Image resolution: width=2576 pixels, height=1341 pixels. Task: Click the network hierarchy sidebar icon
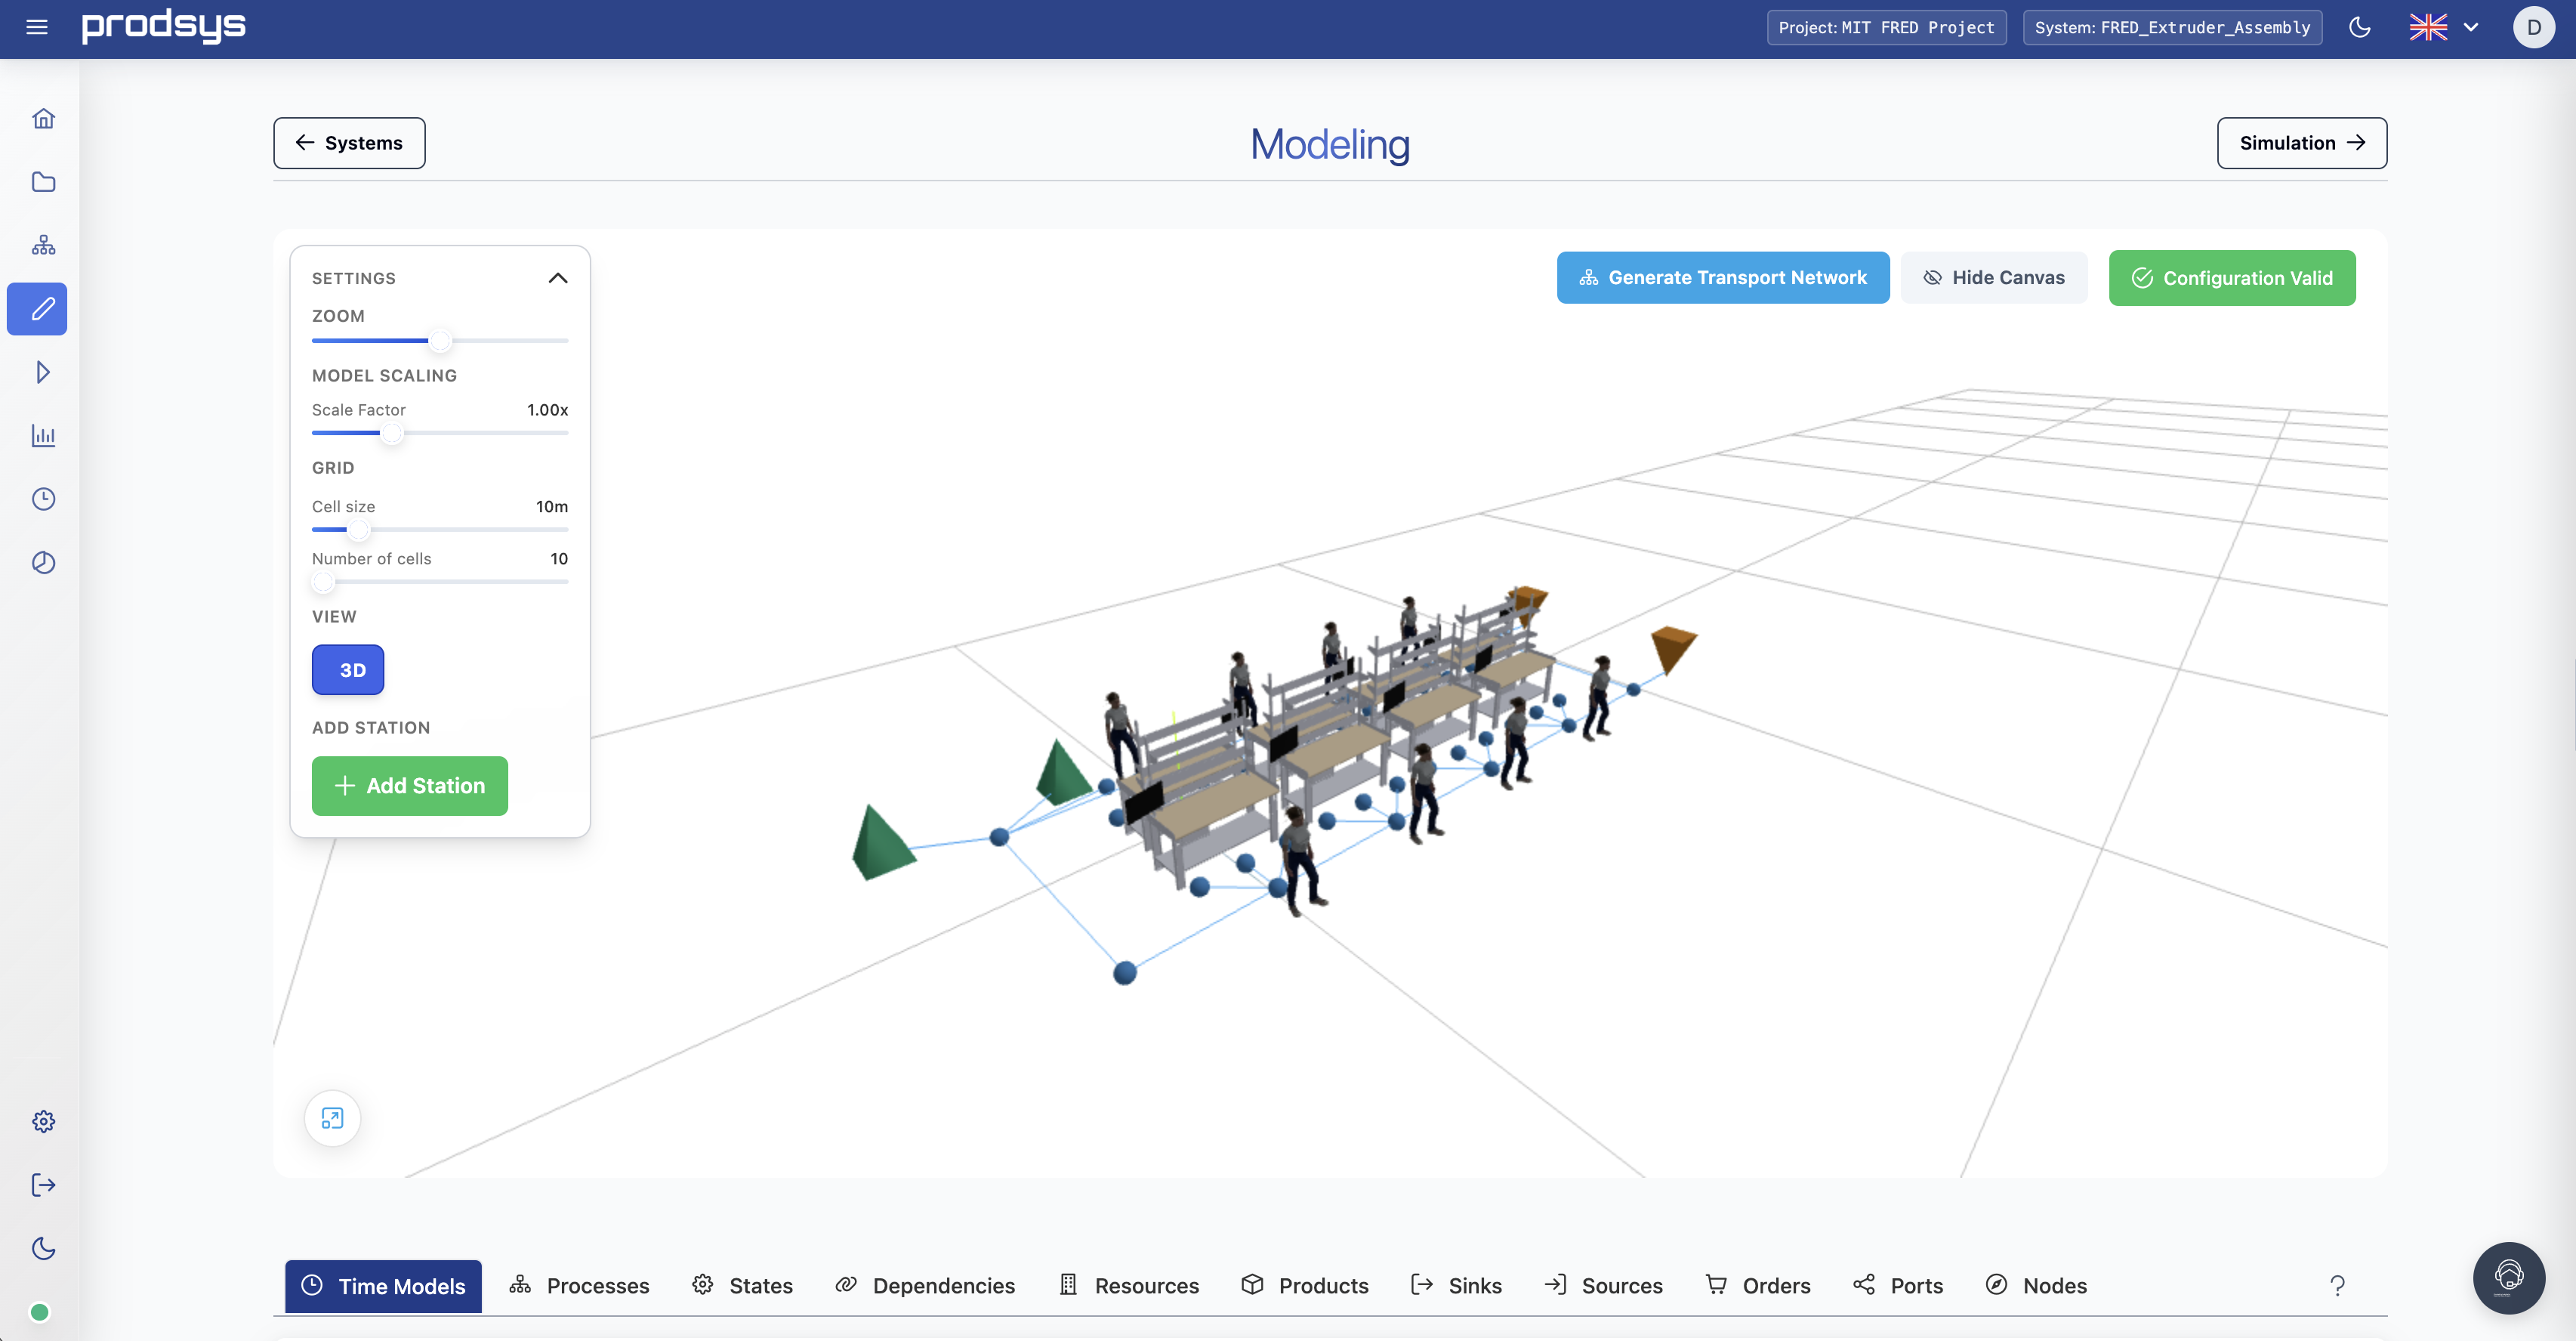(43, 246)
